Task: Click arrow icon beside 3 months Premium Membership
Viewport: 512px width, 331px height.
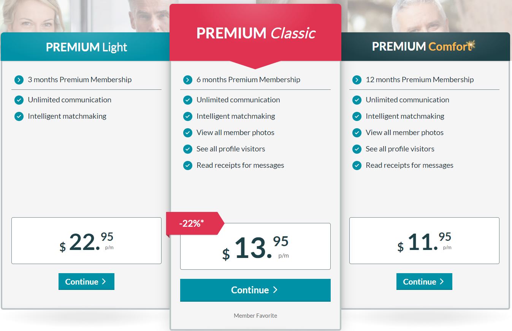Action: click(19, 80)
